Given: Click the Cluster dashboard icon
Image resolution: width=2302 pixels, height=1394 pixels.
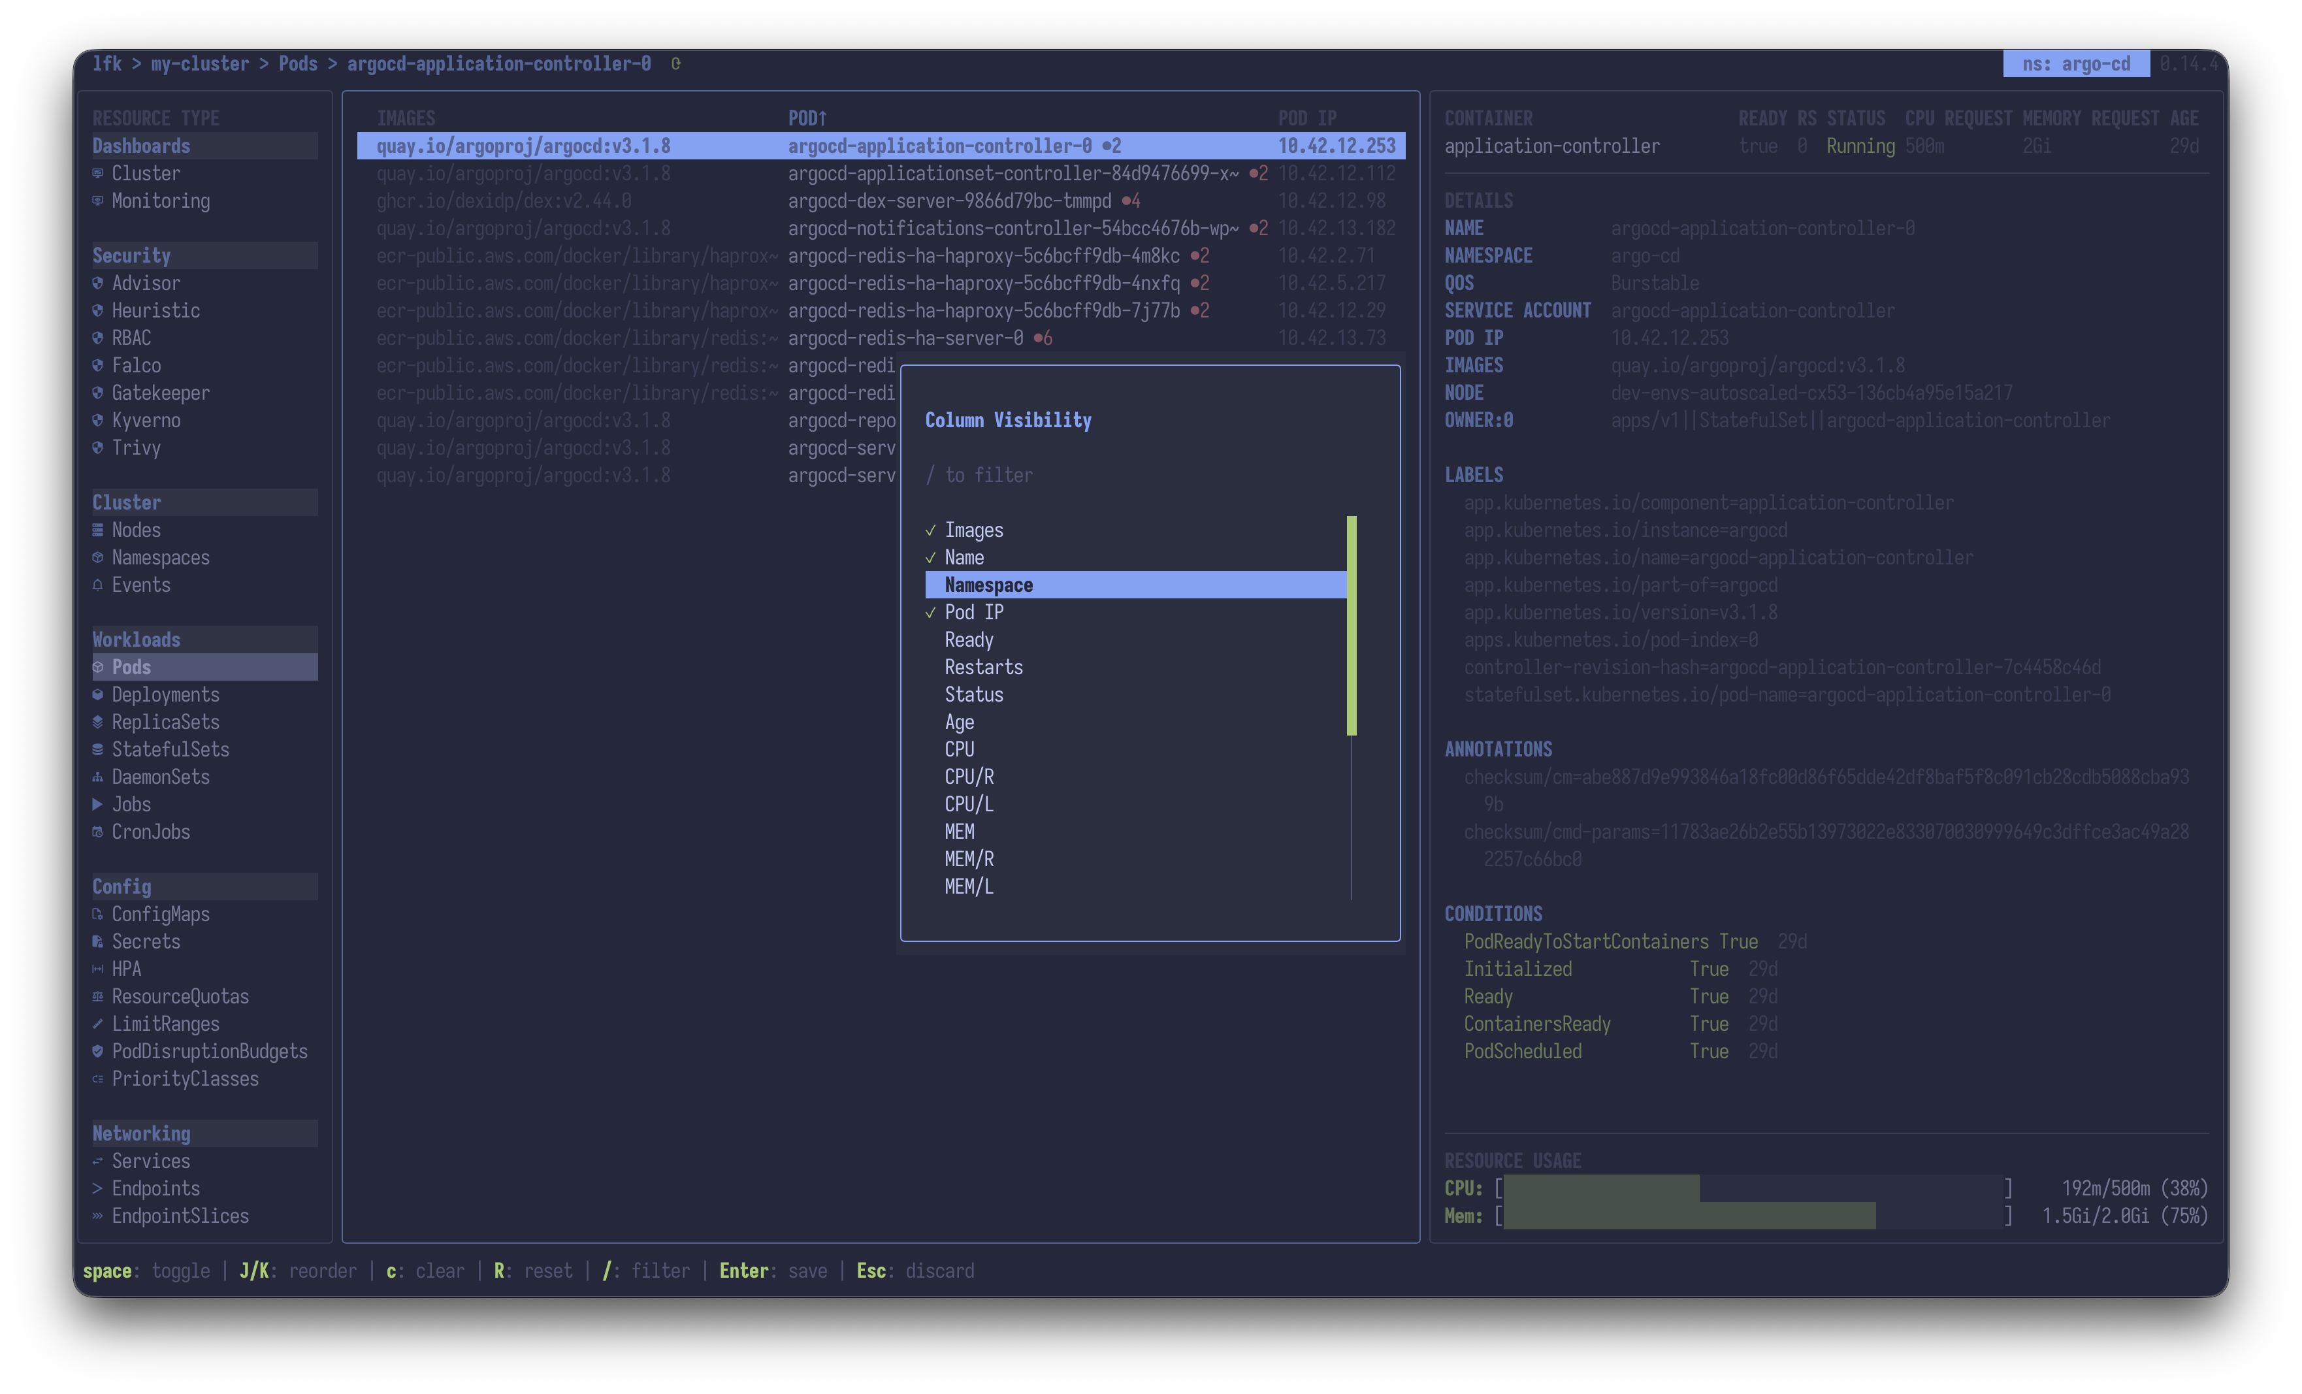Looking at the screenshot, I should (97, 173).
